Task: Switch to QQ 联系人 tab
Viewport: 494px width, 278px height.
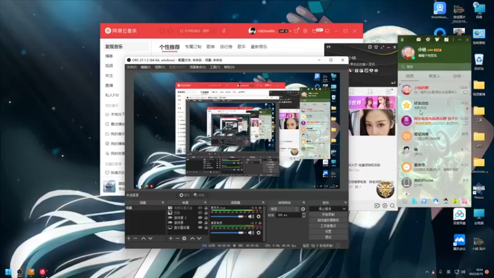Action: (435, 76)
